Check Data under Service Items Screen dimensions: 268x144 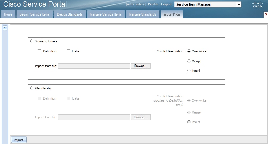pos(68,51)
